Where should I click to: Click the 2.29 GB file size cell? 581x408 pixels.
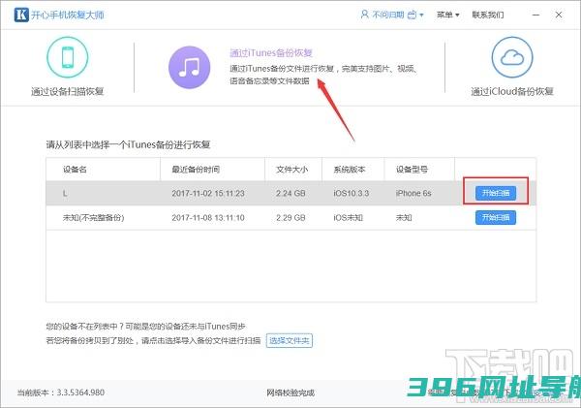[290, 218]
